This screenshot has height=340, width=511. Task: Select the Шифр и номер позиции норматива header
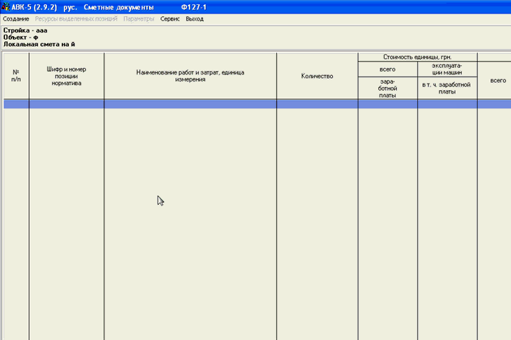[66, 76]
